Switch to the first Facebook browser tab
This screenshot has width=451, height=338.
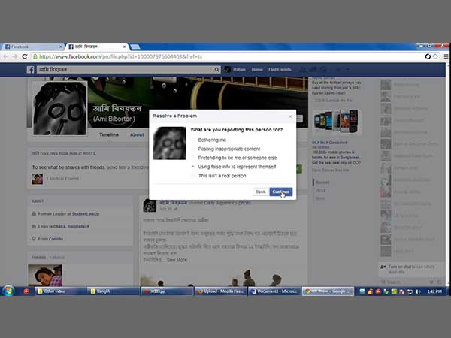(30, 47)
